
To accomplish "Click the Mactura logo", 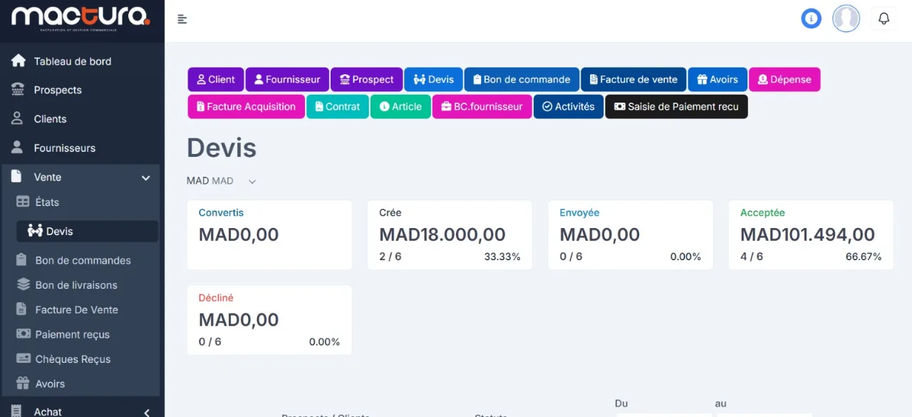I will [81, 18].
